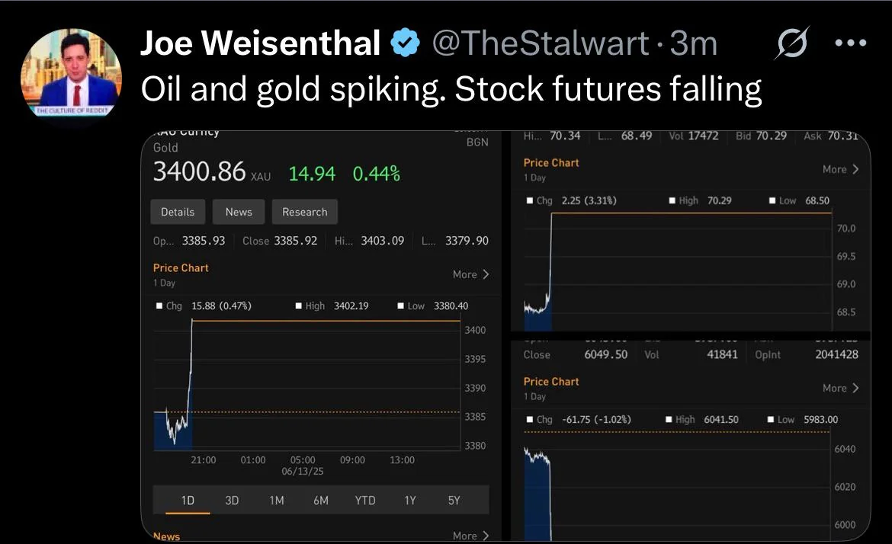Viewport: 892px width, 544px height.
Task: Expand More on the stock futures chart
Action: coord(840,389)
